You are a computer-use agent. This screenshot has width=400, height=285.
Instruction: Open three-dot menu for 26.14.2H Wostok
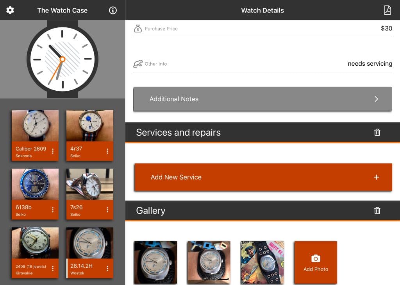[x=107, y=269]
